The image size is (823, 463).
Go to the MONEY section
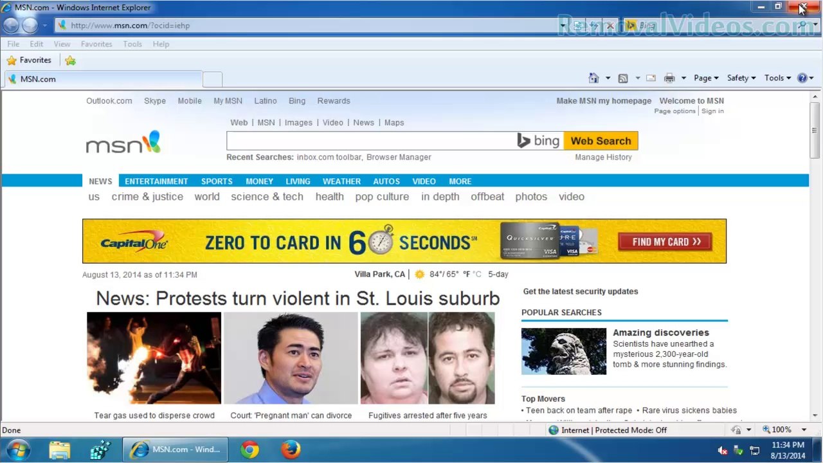coord(259,181)
